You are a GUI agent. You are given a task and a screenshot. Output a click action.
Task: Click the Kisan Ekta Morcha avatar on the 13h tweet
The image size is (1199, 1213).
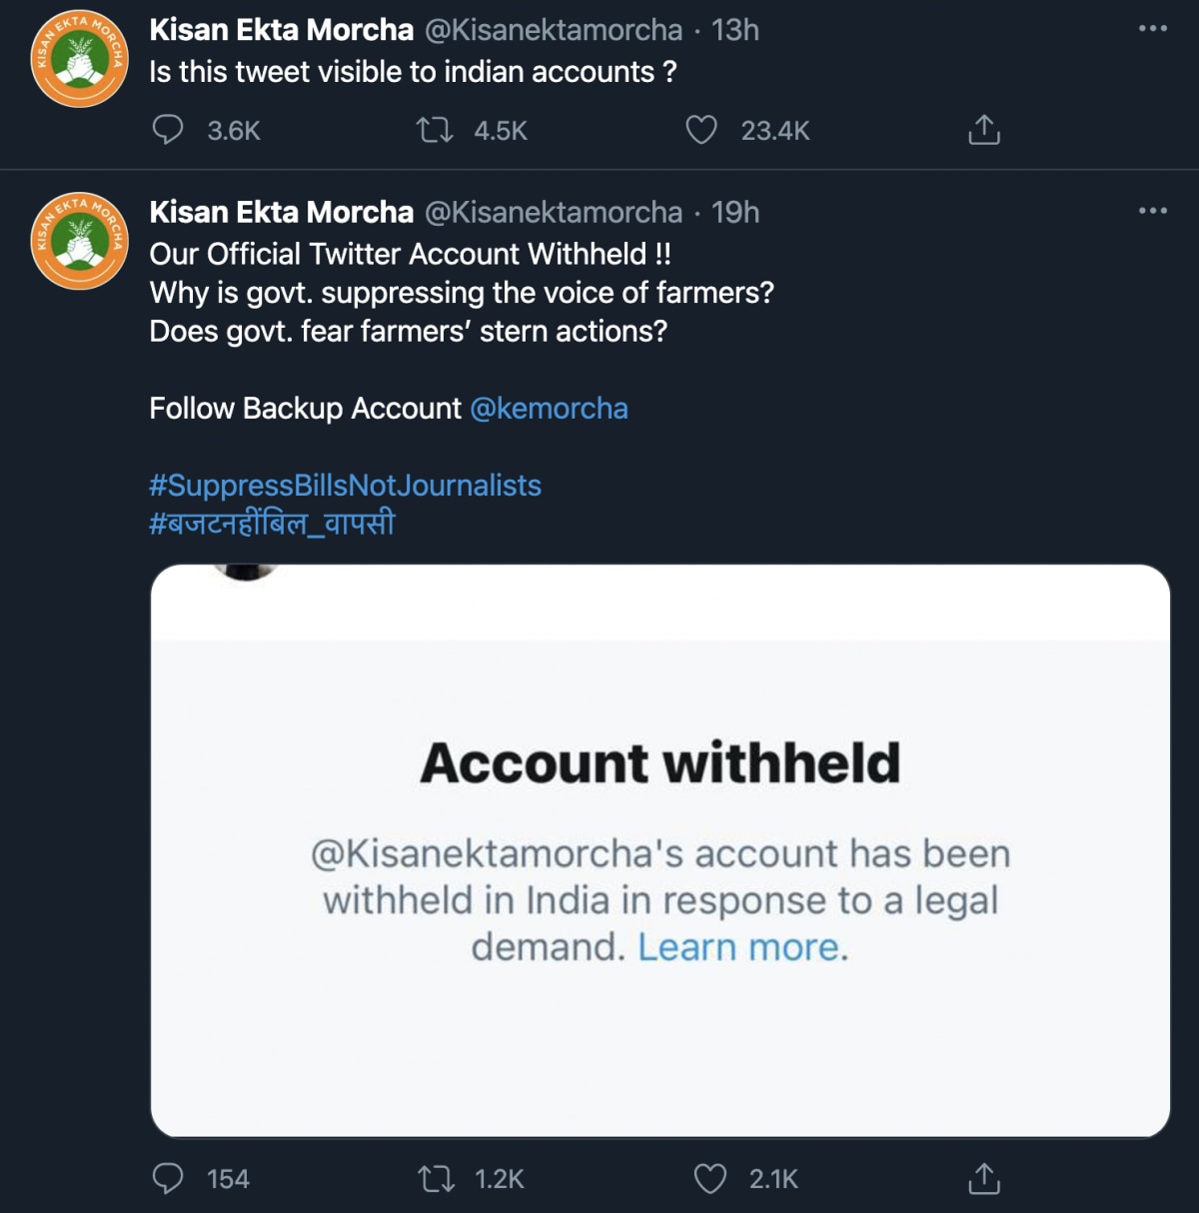[80, 60]
